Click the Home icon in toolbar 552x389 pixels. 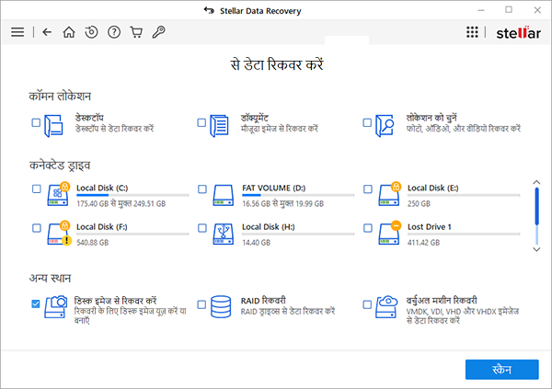69,32
